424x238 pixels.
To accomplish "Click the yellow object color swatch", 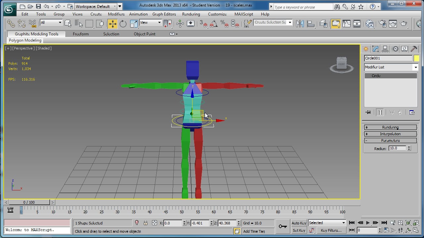I will 416,58.
